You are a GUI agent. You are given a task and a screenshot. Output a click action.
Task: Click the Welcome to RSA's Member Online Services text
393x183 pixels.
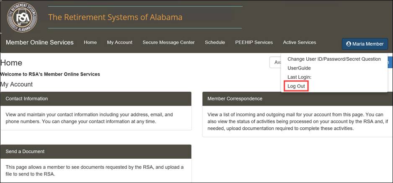(50, 74)
